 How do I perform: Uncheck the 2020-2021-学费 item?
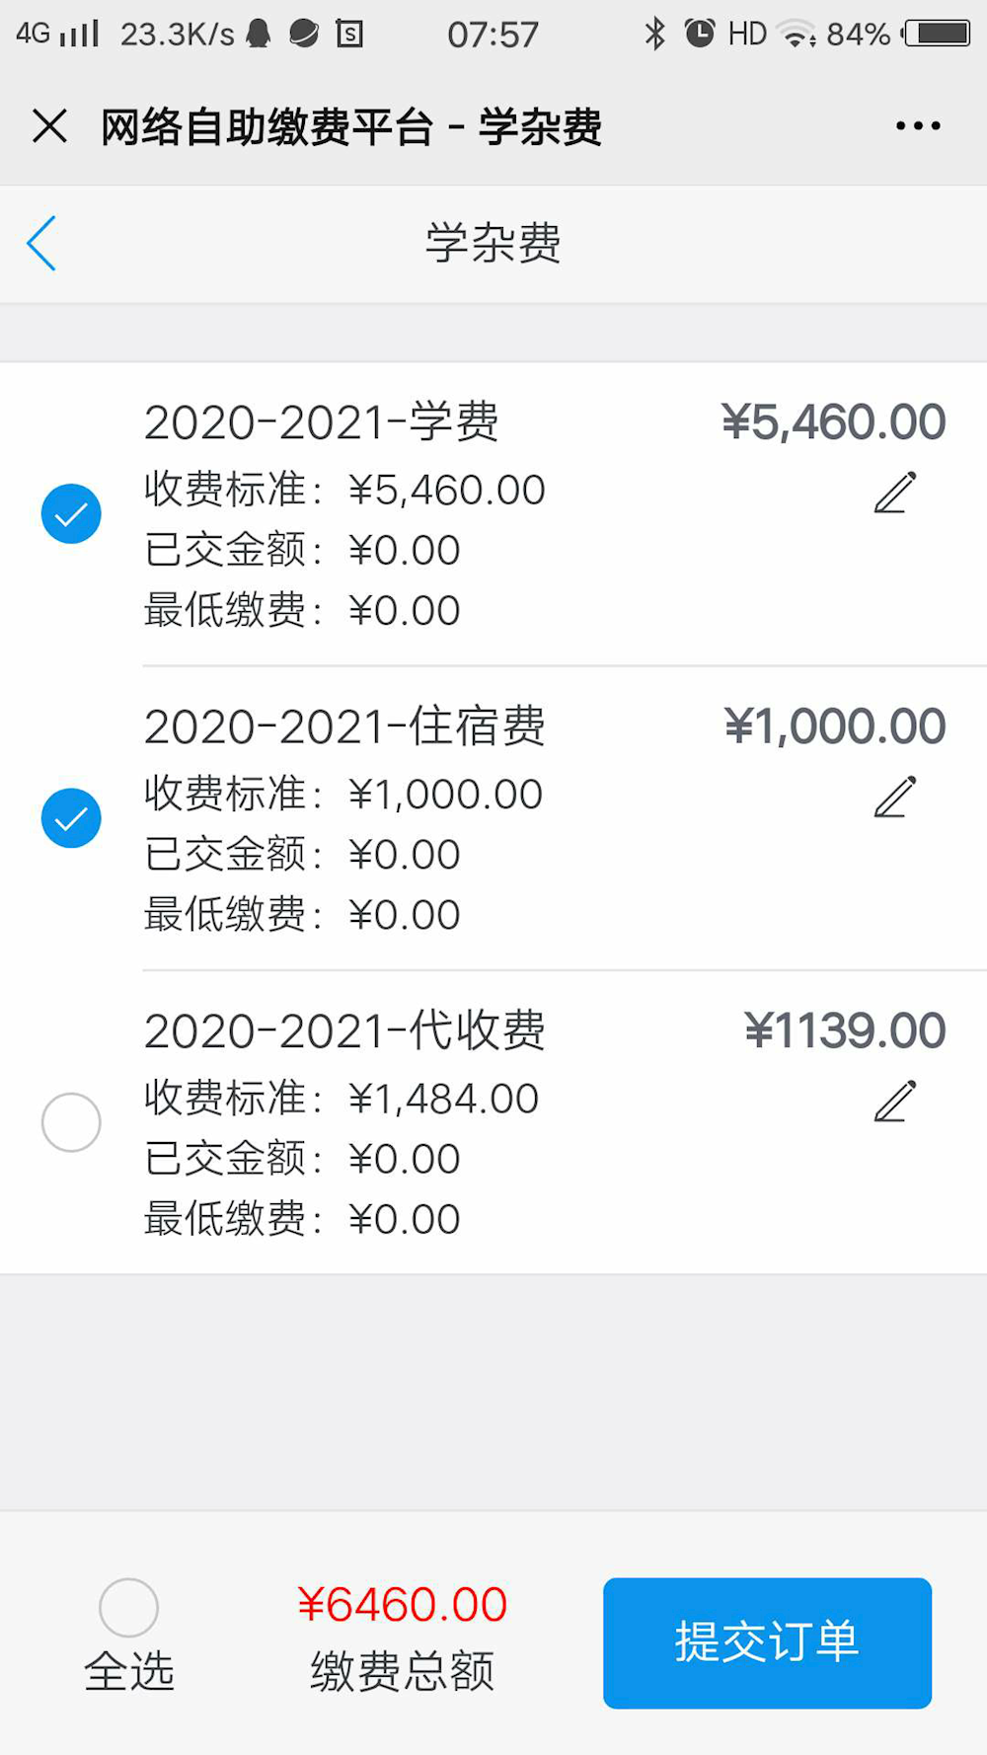coord(71,513)
